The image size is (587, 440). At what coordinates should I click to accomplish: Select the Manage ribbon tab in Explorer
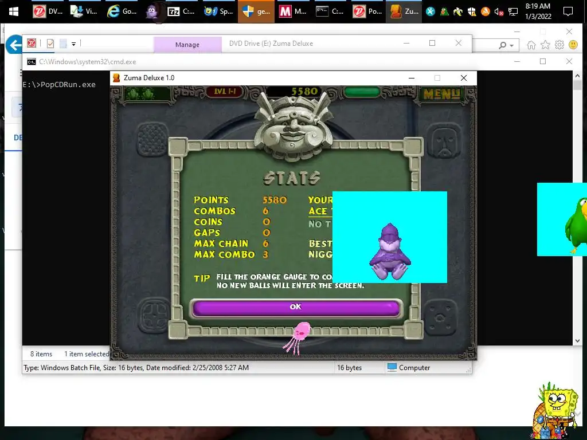pyautogui.click(x=187, y=45)
